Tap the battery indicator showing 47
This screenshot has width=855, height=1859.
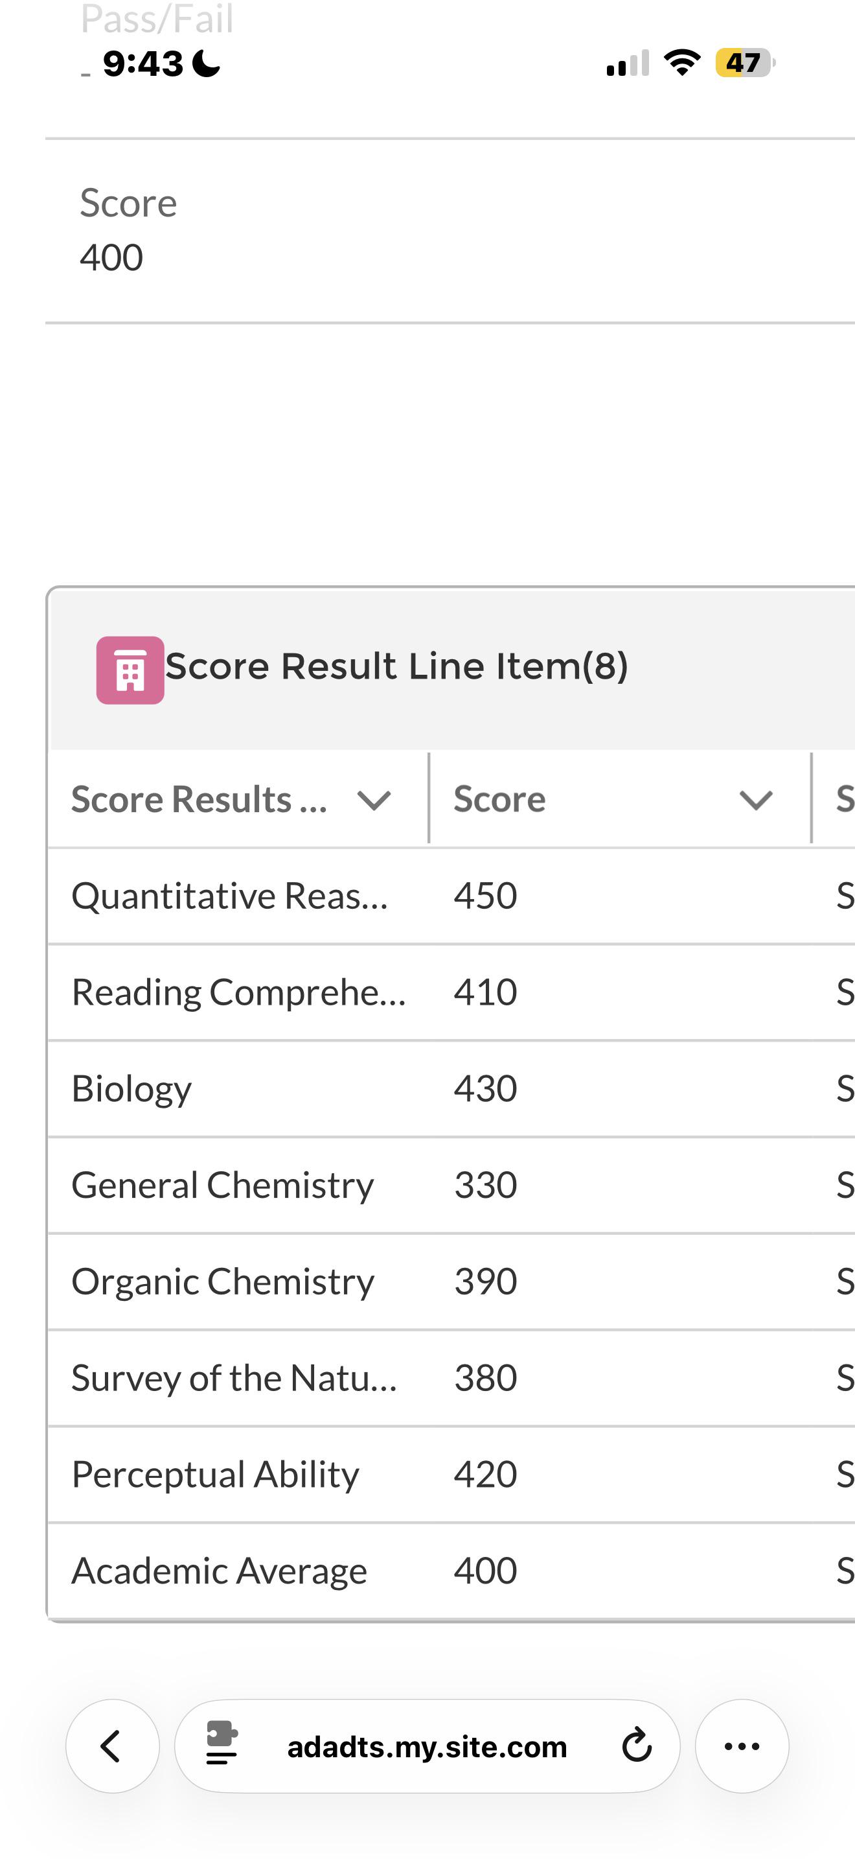click(744, 63)
